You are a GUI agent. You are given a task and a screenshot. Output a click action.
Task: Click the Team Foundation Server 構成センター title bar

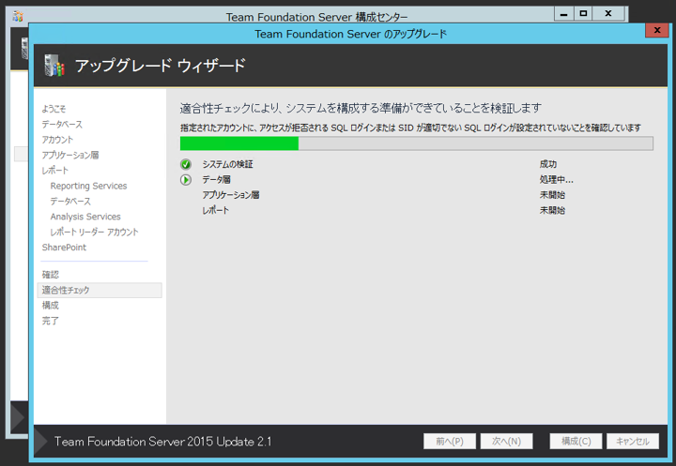317,17
